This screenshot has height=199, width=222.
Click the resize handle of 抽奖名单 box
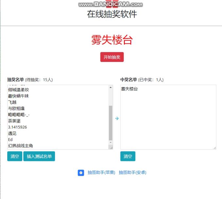(111, 148)
